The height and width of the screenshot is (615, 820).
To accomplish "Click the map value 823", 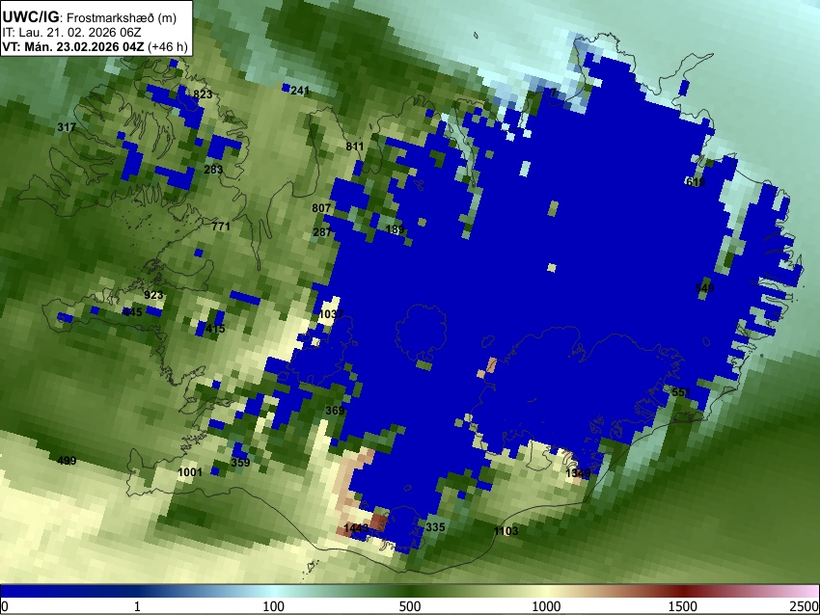I will click(x=203, y=94).
